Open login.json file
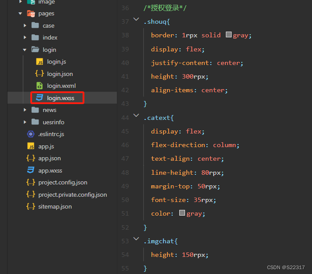The image size is (312, 274). [x=60, y=74]
